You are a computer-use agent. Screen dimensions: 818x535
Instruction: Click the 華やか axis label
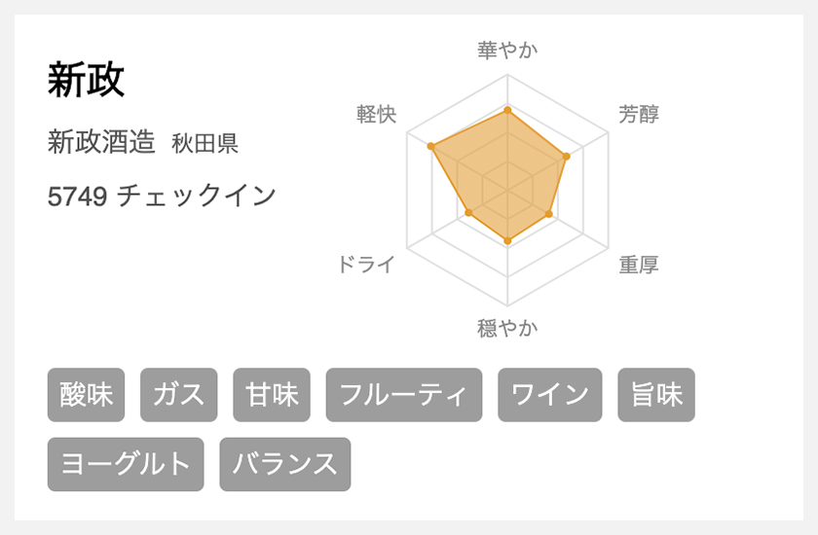point(507,51)
